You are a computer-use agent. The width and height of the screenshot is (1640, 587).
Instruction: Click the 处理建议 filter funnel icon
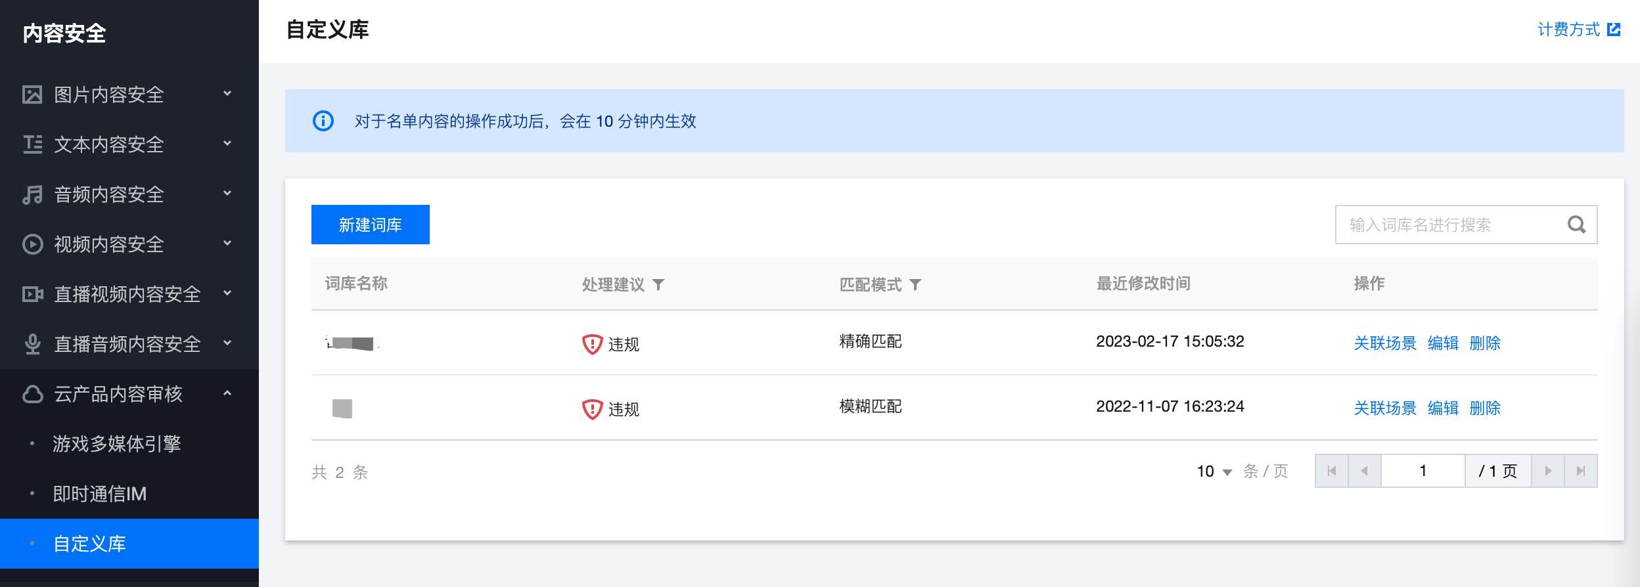coord(658,284)
